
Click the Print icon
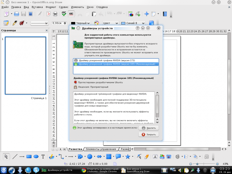(x=55, y=14)
